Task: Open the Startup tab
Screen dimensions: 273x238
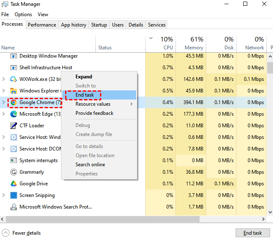Action: pos(99,25)
